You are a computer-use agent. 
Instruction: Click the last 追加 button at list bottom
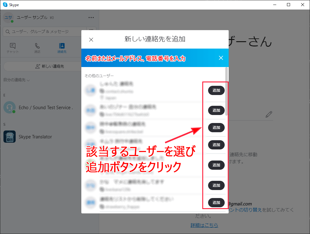point(216,203)
